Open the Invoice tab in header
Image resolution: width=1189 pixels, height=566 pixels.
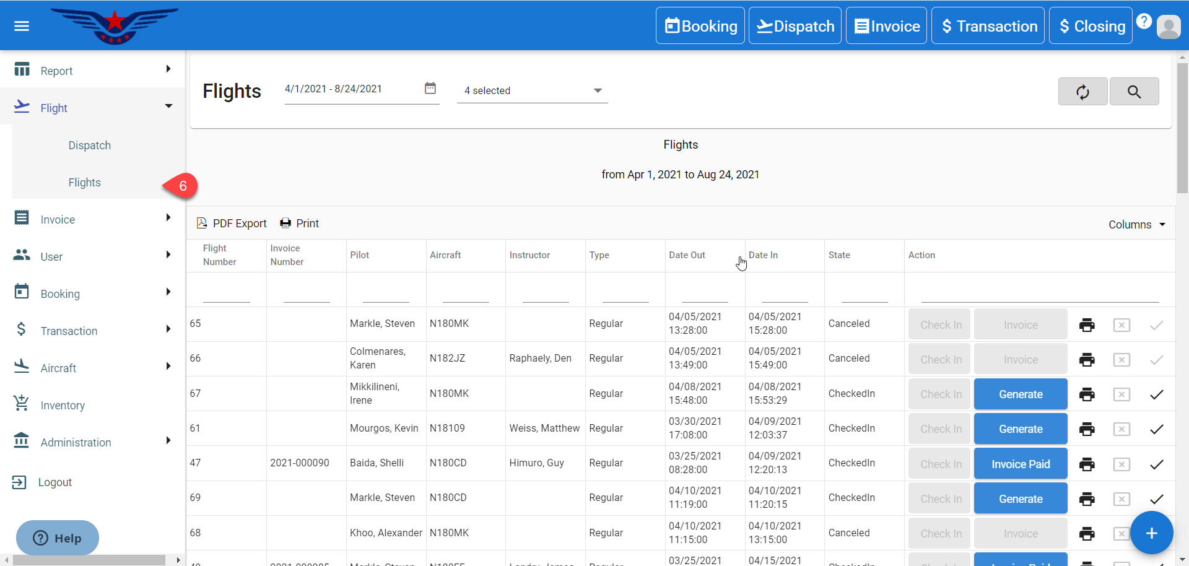pos(886,26)
